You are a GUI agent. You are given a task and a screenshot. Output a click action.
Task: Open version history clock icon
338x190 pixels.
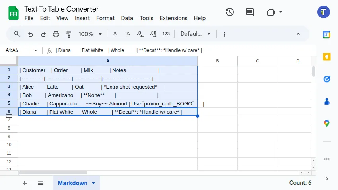click(229, 12)
